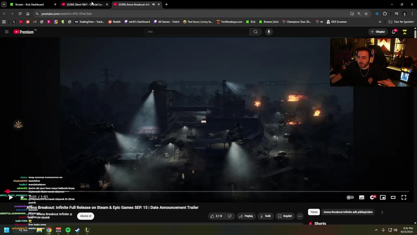Open Chrome zoom magnifier in address bar
Screen dimensions: 417x235
(x=359, y=14)
